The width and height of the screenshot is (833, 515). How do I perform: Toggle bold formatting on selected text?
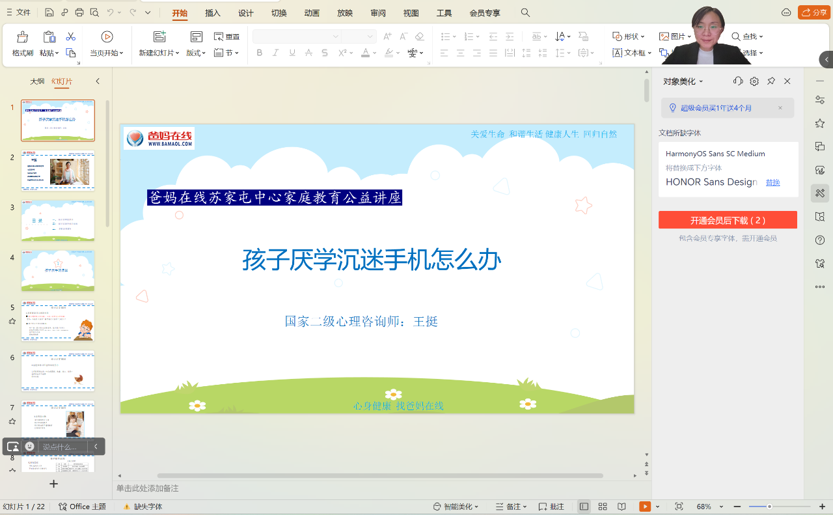(x=258, y=53)
